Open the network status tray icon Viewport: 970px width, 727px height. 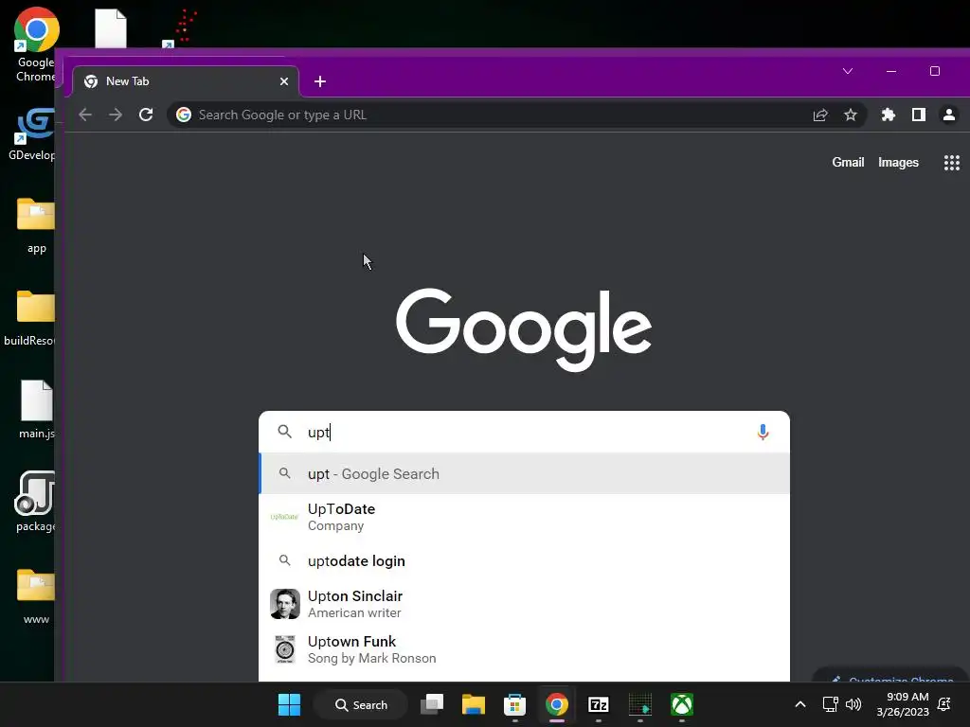(x=830, y=704)
